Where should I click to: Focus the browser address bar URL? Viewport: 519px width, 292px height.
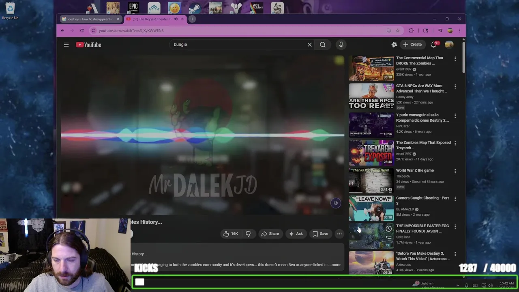[131, 30]
